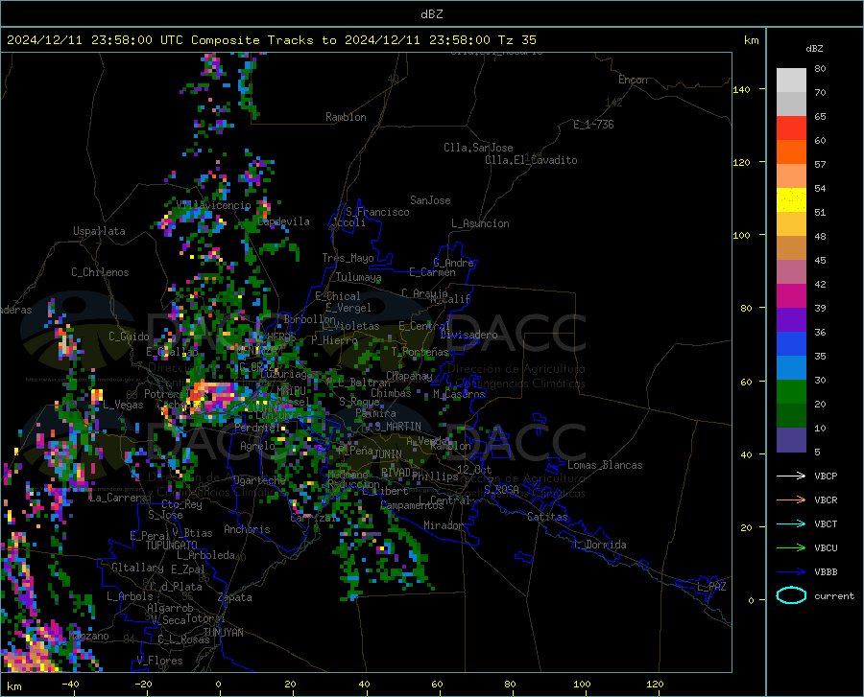Click the 'dBZ' heading above the color scale
This screenshot has height=697, width=864.
click(x=814, y=48)
